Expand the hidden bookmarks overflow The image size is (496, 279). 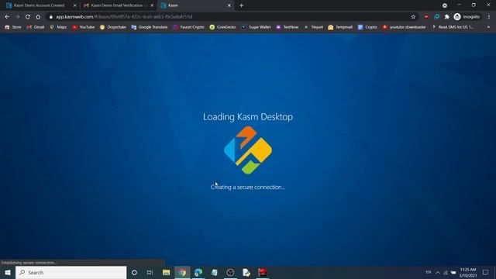(x=488, y=27)
